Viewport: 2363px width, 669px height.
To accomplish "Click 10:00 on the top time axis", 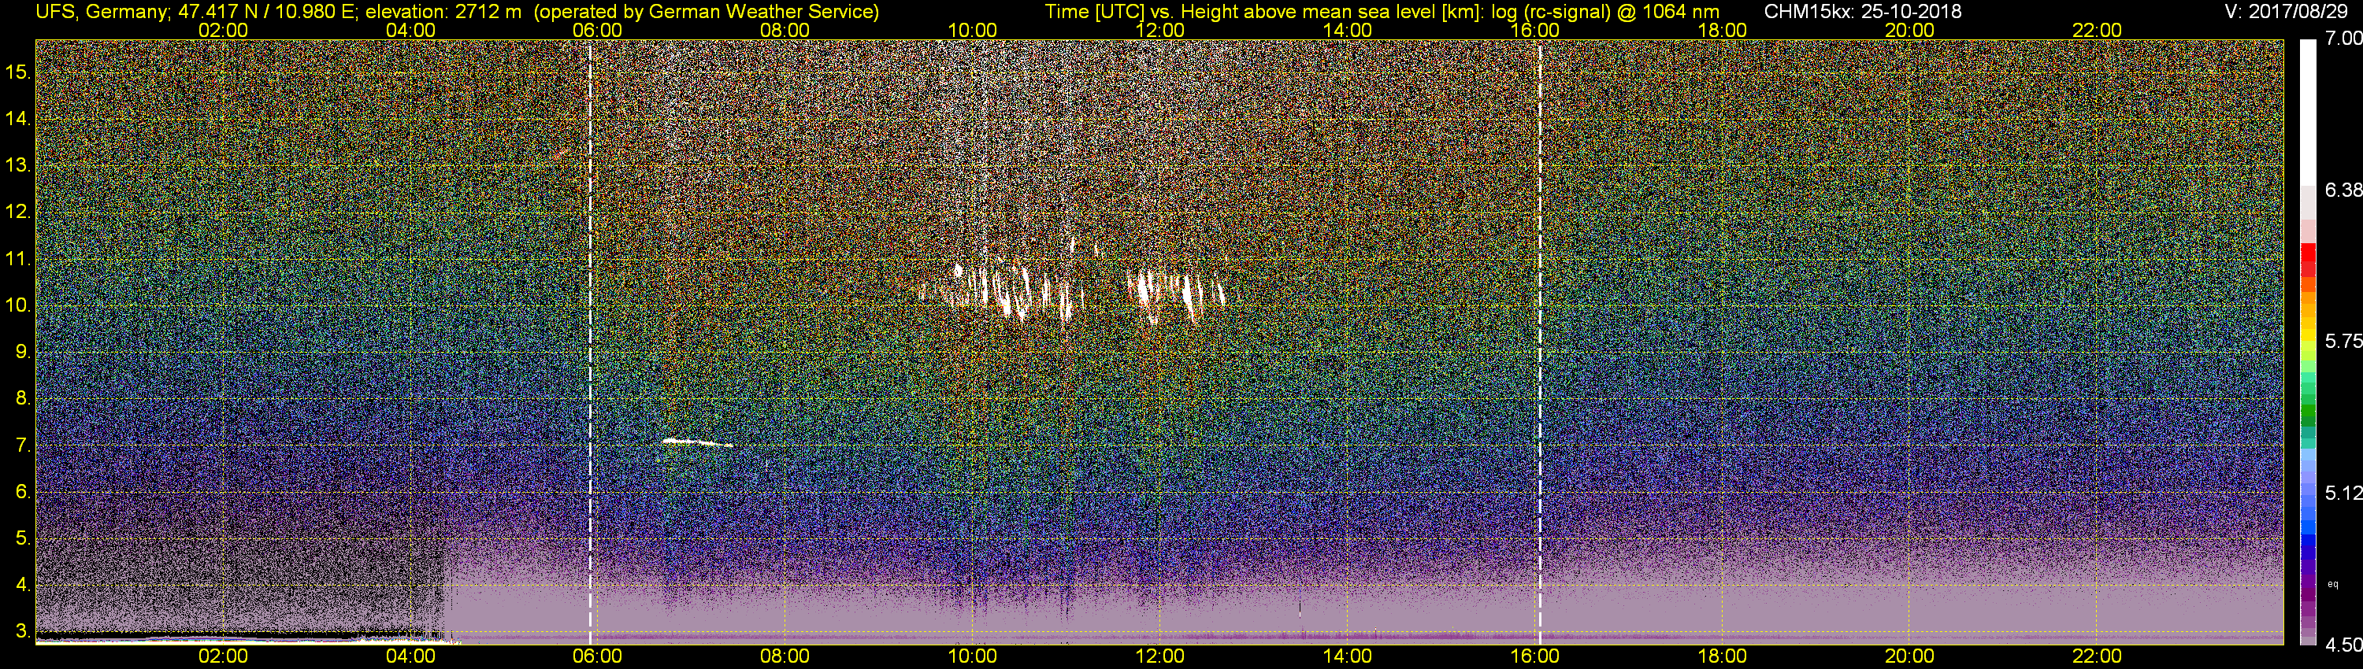I will click(972, 30).
